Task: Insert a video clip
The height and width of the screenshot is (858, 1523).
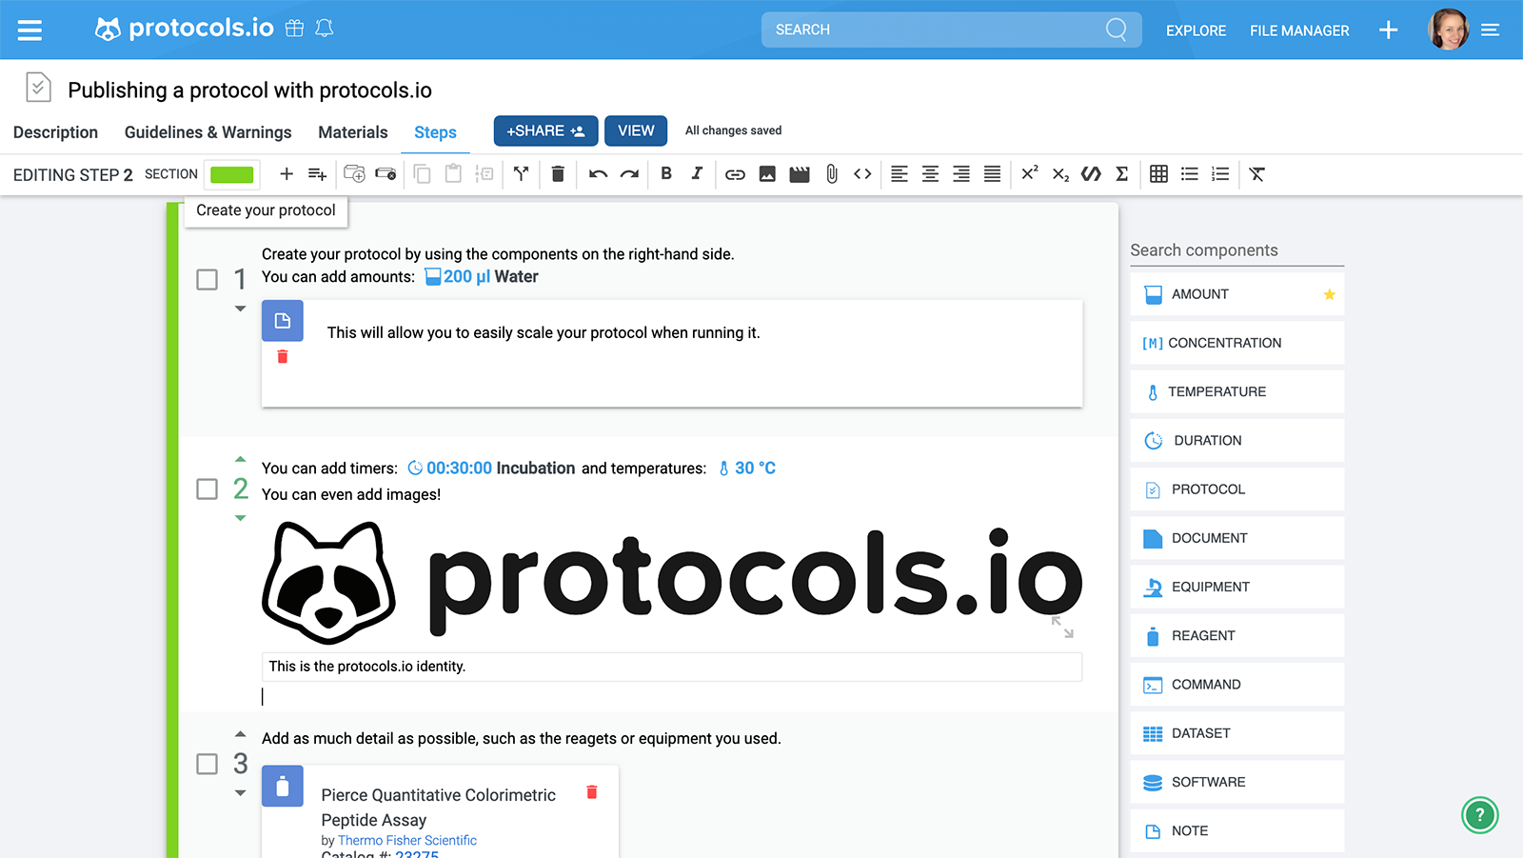Action: tap(800, 173)
